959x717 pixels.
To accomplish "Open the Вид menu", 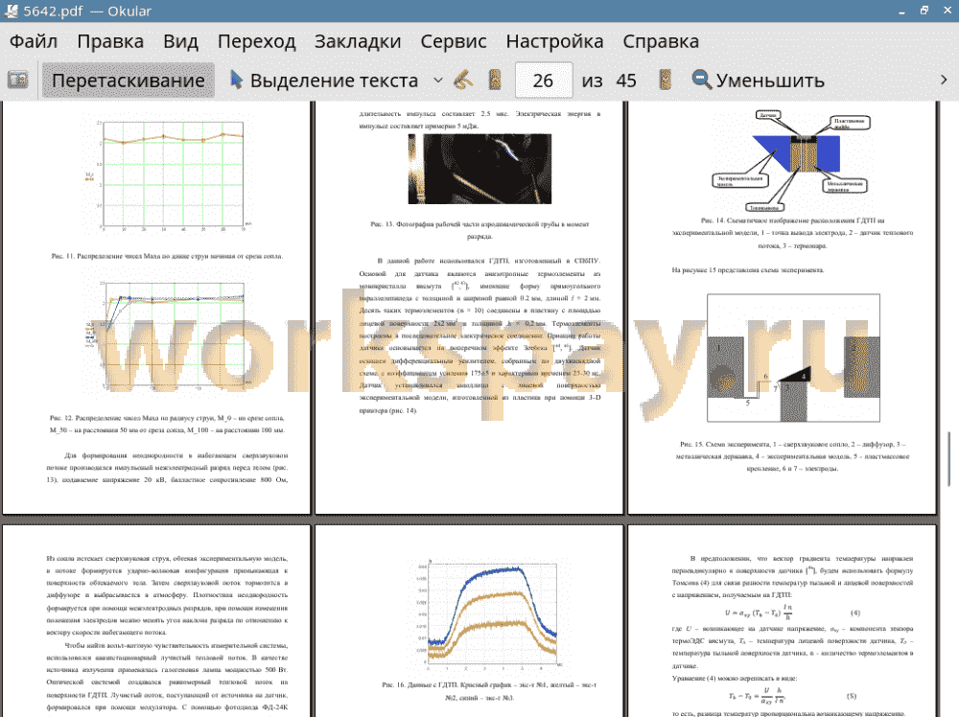I will click(180, 41).
